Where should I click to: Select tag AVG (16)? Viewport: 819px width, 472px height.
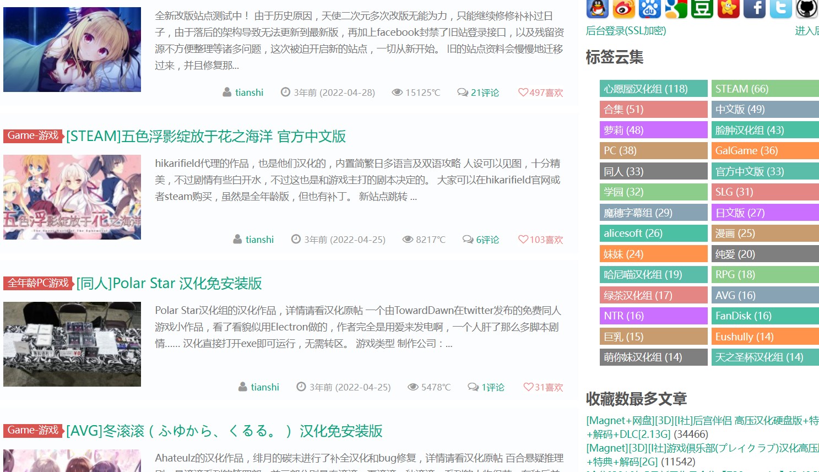point(765,295)
